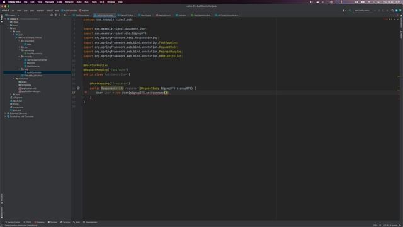This screenshot has width=403, height=227.
Task: Switch to UserRepository.java editor tab
Action: [x=201, y=15]
